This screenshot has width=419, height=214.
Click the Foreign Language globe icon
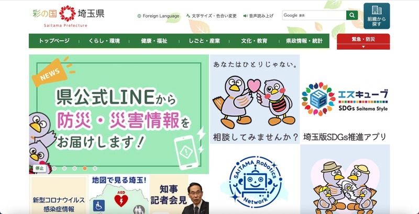(139, 16)
